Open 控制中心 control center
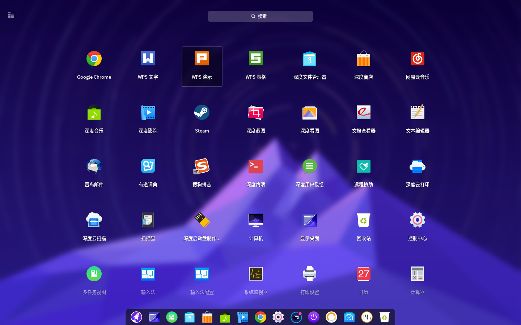 coord(418,227)
